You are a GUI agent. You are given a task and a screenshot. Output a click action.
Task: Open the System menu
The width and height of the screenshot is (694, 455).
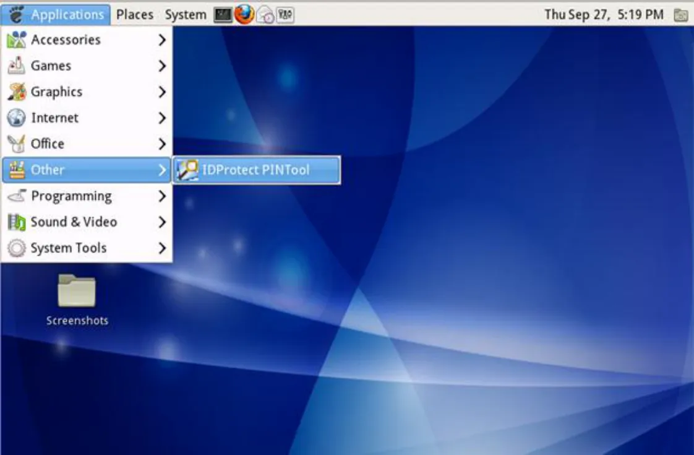[186, 15]
